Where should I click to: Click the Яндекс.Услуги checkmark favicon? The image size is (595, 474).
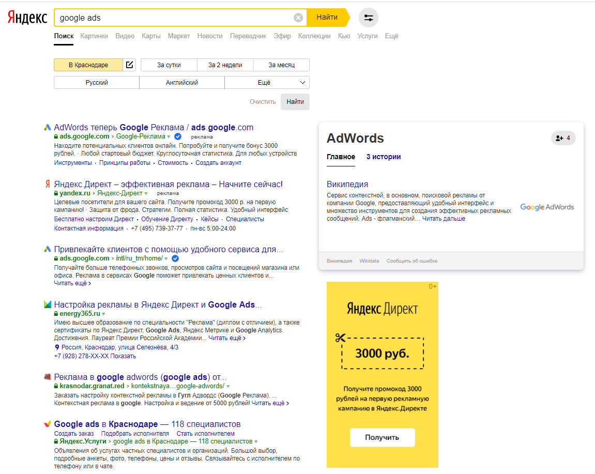point(48,424)
